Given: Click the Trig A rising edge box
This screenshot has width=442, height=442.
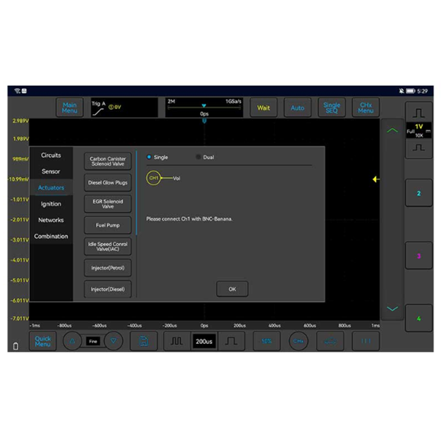Looking at the screenshot, I should tap(124, 107).
